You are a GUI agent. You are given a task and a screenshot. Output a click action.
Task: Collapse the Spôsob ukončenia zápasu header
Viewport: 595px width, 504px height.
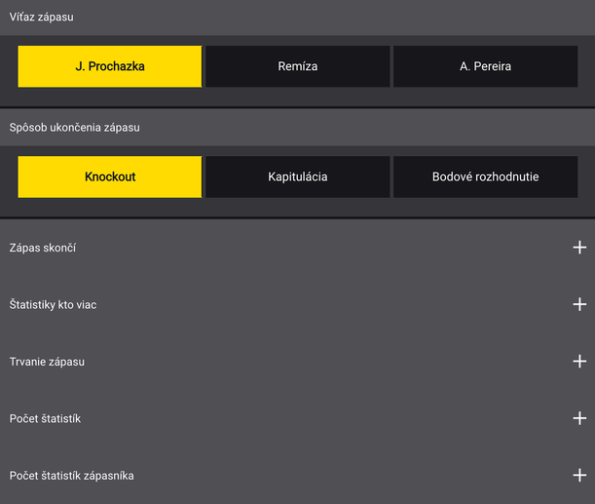coord(298,128)
